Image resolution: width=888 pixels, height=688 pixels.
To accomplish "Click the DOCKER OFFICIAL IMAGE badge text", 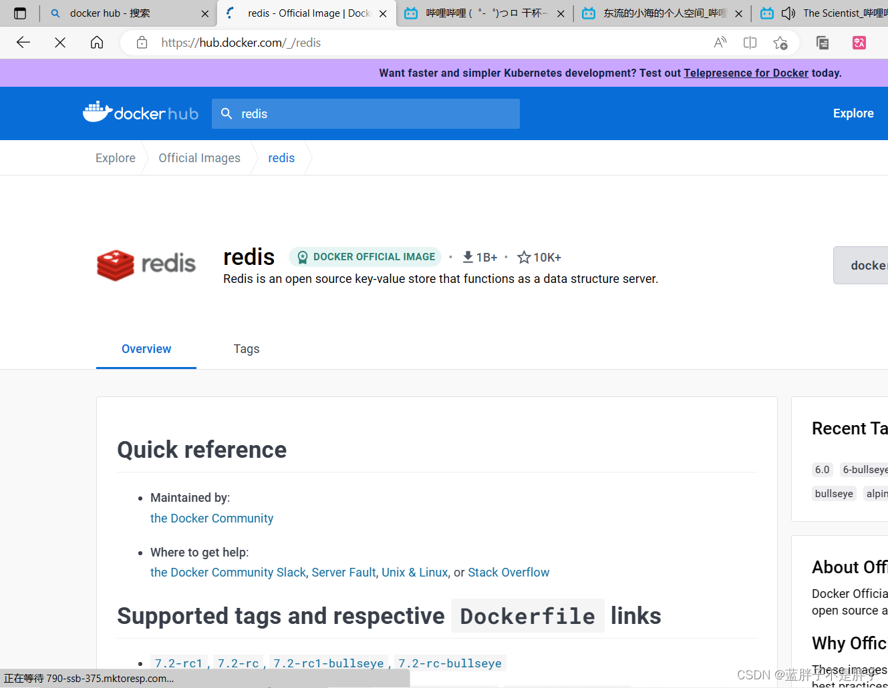I will [374, 257].
